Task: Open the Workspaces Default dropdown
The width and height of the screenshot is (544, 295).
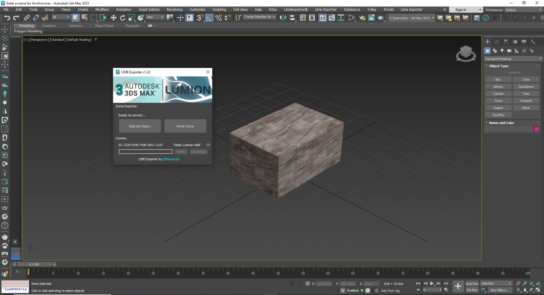Action: pyautogui.click(x=523, y=10)
